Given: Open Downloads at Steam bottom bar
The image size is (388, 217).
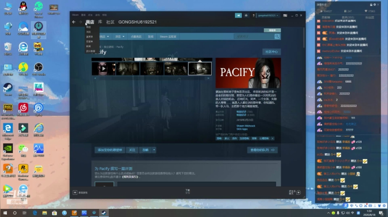Looking at the screenshot, I should click(188, 191).
